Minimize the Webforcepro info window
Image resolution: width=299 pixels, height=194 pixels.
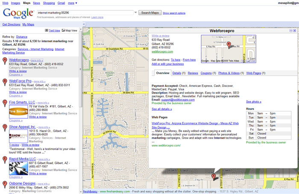291,30
